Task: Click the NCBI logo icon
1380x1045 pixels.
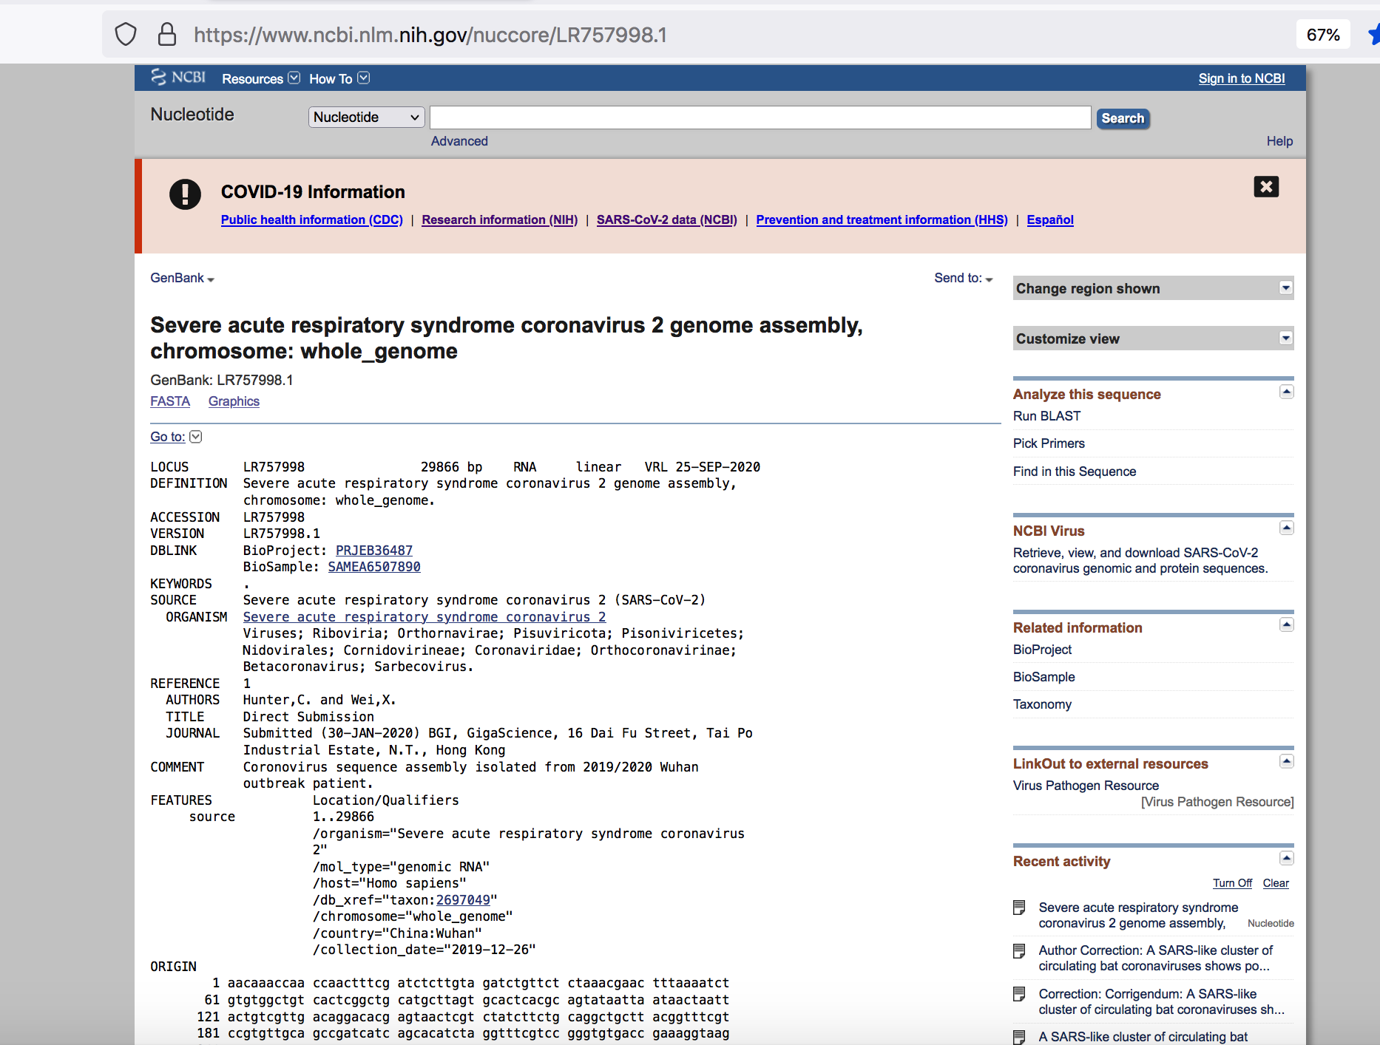Action: [177, 78]
